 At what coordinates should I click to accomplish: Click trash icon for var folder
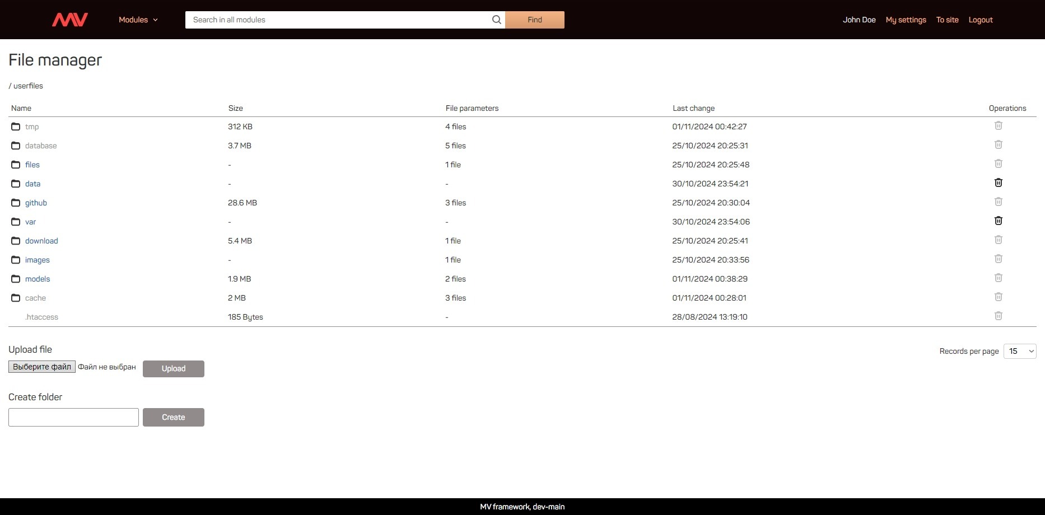998,221
